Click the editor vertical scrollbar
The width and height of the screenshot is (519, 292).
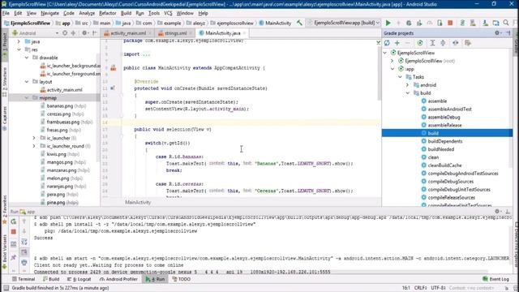pos(379,73)
